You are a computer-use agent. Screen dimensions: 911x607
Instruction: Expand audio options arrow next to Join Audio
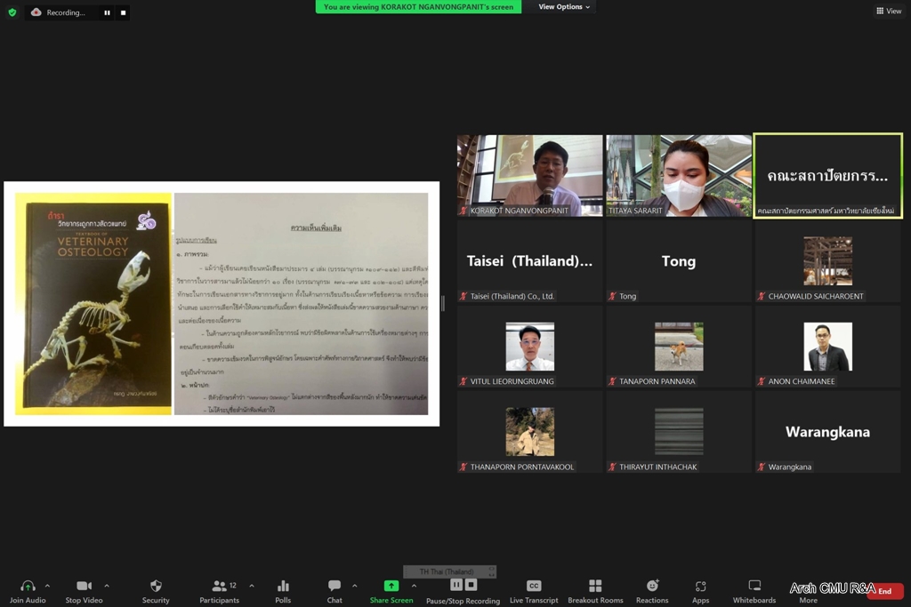point(48,586)
